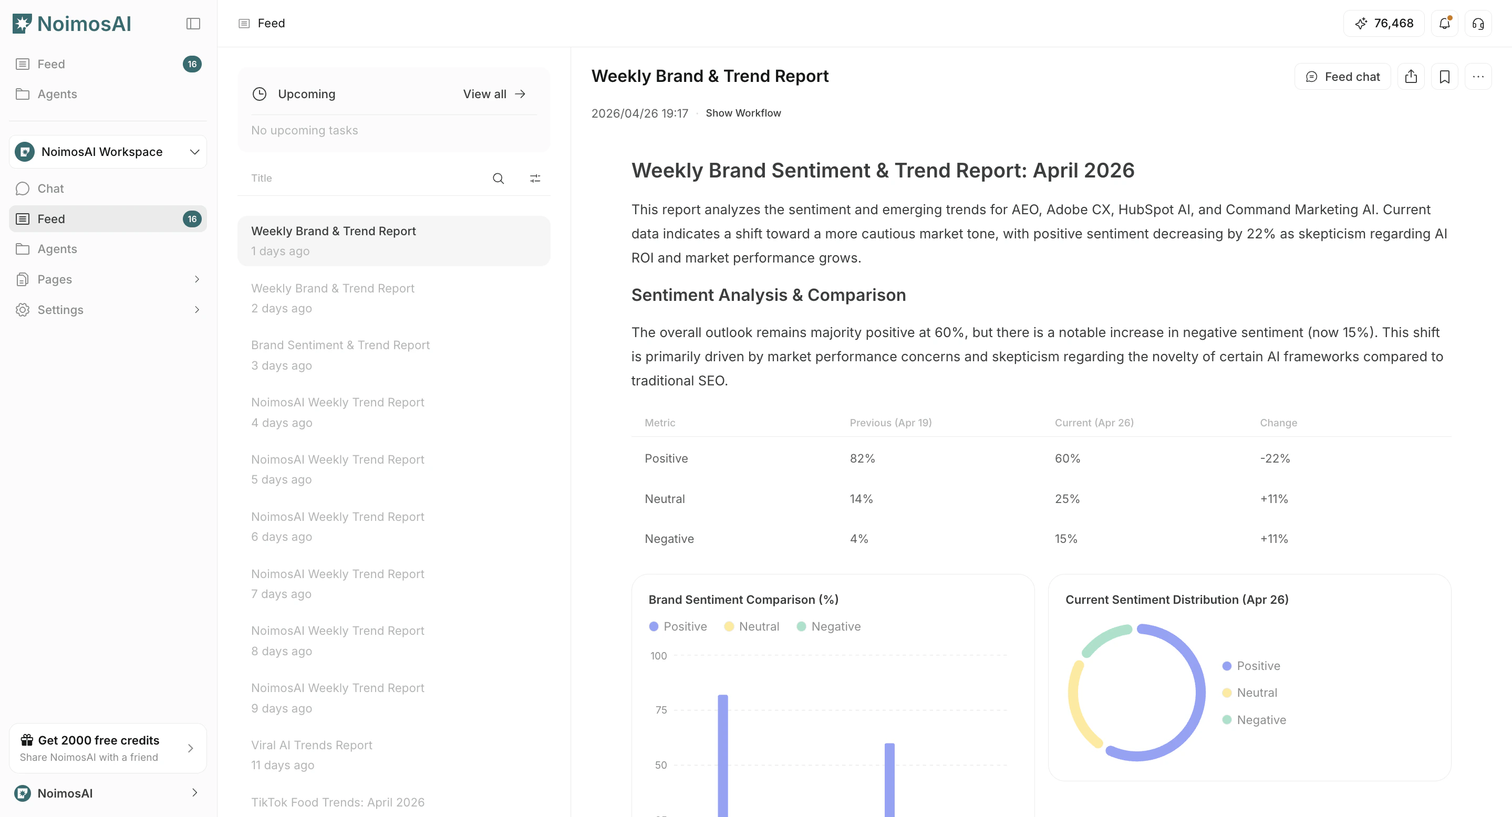The height and width of the screenshot is (817, 1512).
Task: Click the Show Workflow link
Action: [743, 113]
